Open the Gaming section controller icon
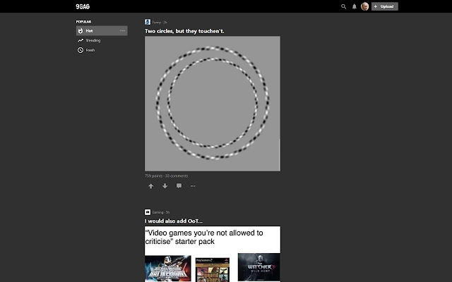This screenshot has width=452, height=282. tap(148, 212)
